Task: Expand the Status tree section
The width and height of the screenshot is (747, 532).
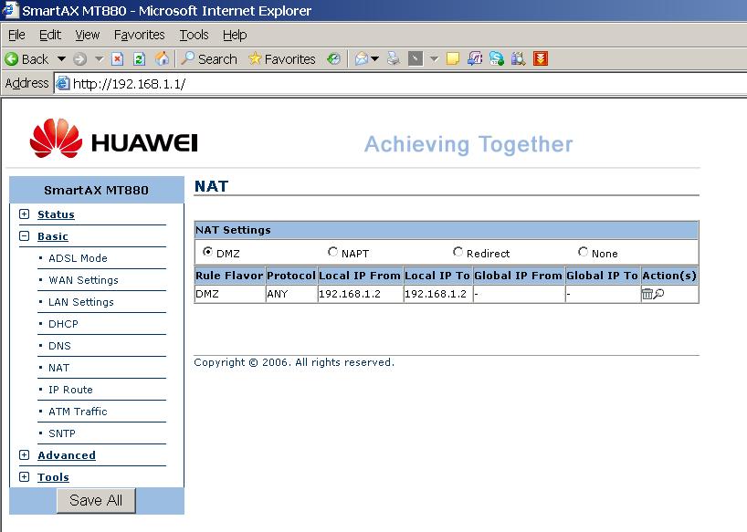Action: (25, 214)
